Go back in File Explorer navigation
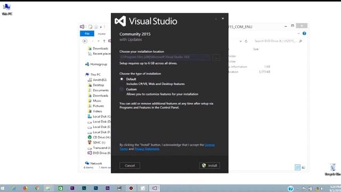The height and width of the screenshot is (192, 341). tap(85, 41)
